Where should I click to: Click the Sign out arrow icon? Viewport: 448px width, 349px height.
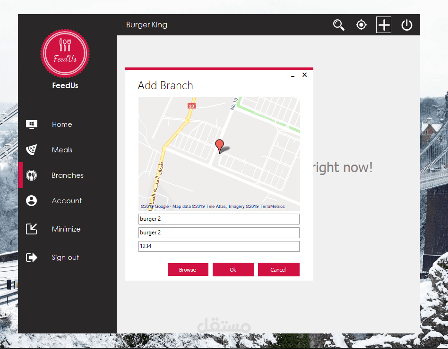pos(32,257)
